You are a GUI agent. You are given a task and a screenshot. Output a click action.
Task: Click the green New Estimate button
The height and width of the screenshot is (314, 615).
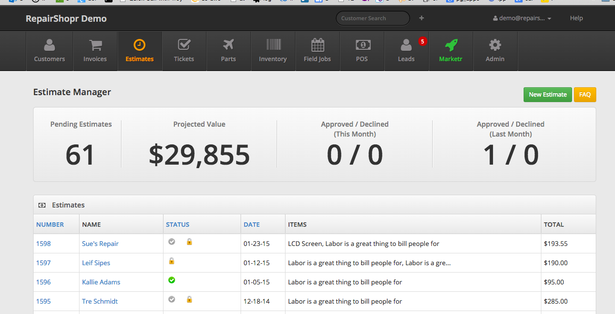tap(547, 95)
